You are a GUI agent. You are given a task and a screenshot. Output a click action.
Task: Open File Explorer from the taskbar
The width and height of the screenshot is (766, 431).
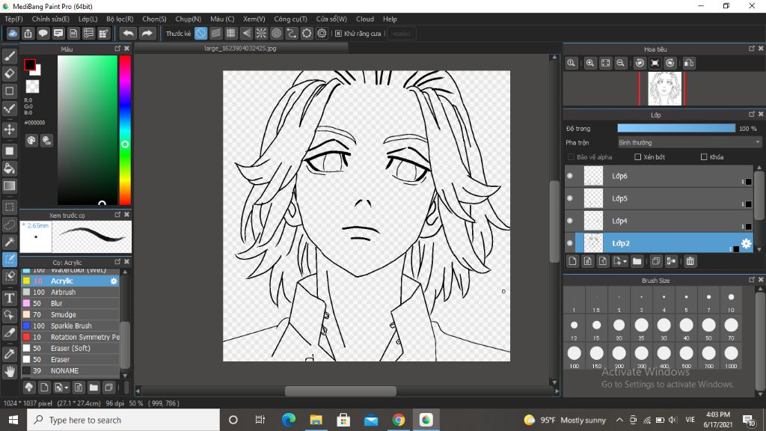coord(316,420)
